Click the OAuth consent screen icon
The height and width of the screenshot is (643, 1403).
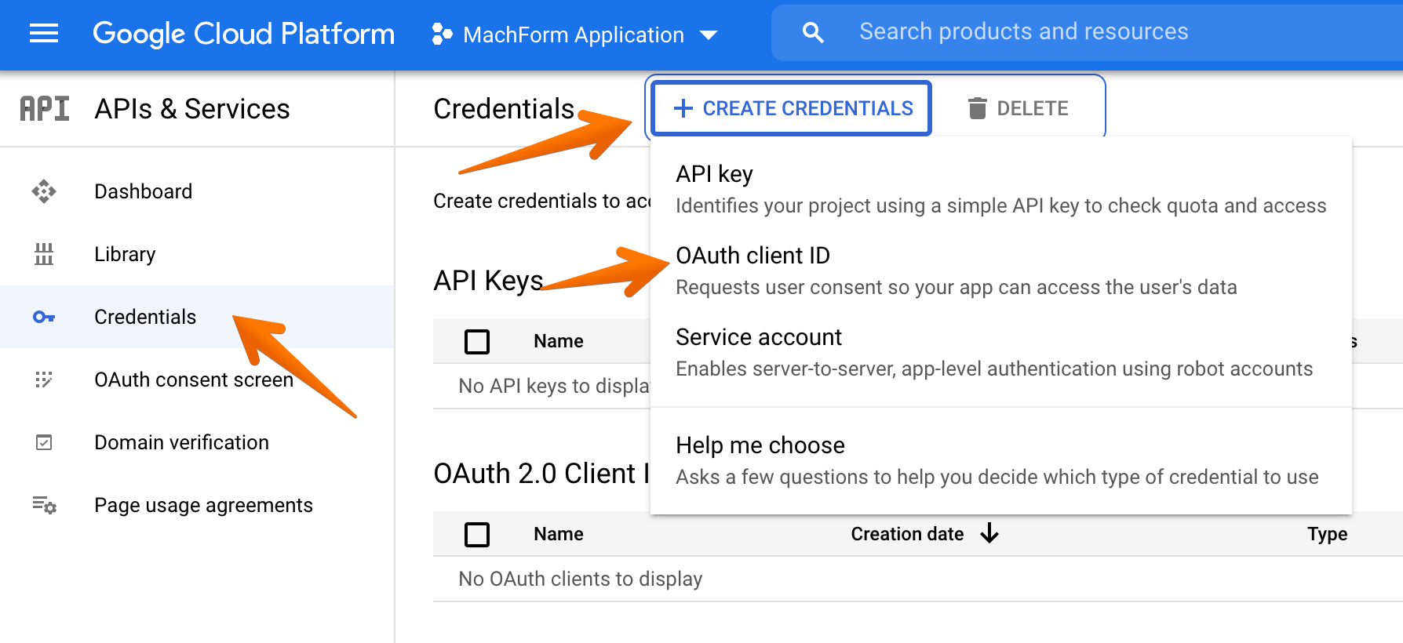(x=44, y=380)
